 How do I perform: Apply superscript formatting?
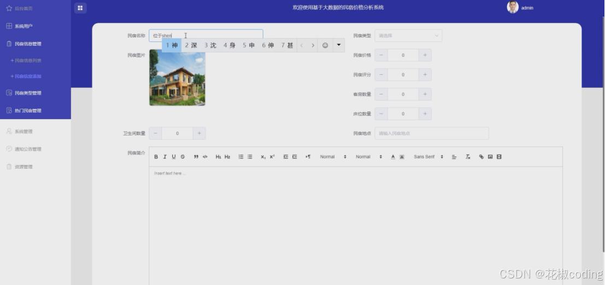[272, 157]
